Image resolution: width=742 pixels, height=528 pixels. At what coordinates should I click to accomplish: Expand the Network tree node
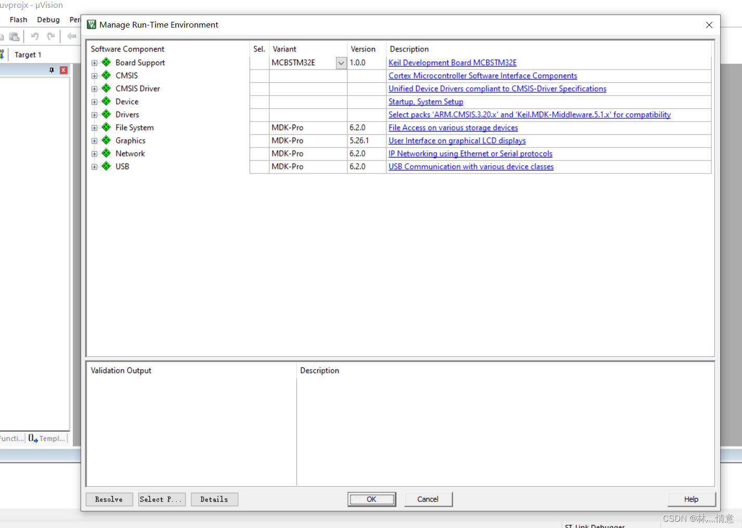tap(95, 154)
